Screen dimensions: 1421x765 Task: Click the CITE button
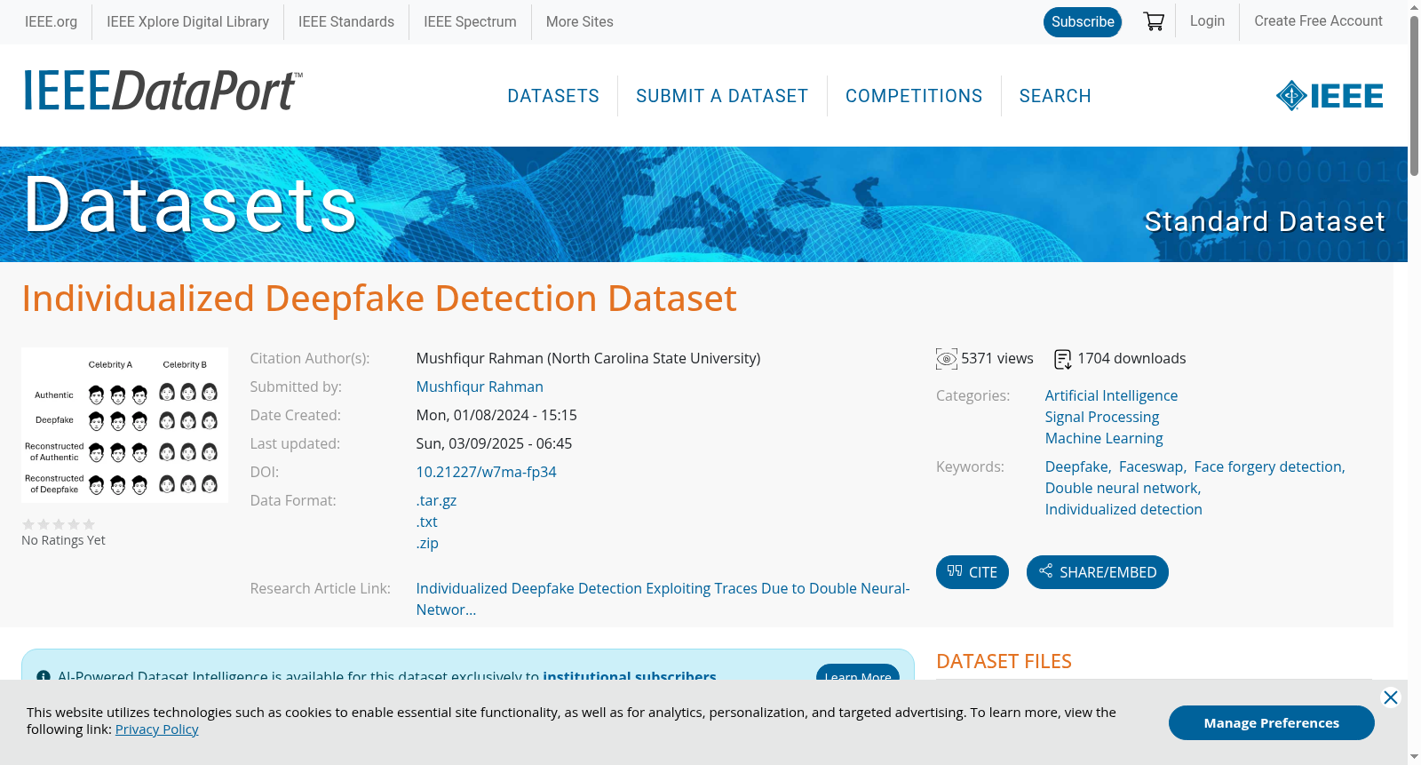coord(972,572)
